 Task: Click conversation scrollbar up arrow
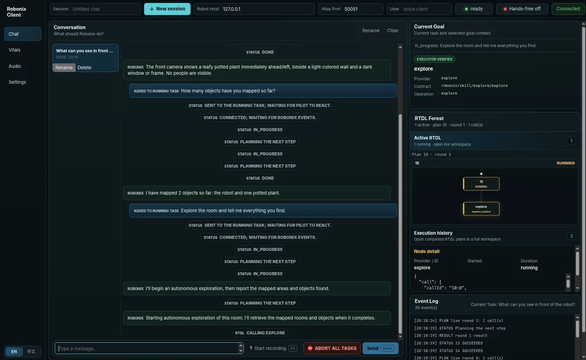click(x=400, y=47)
